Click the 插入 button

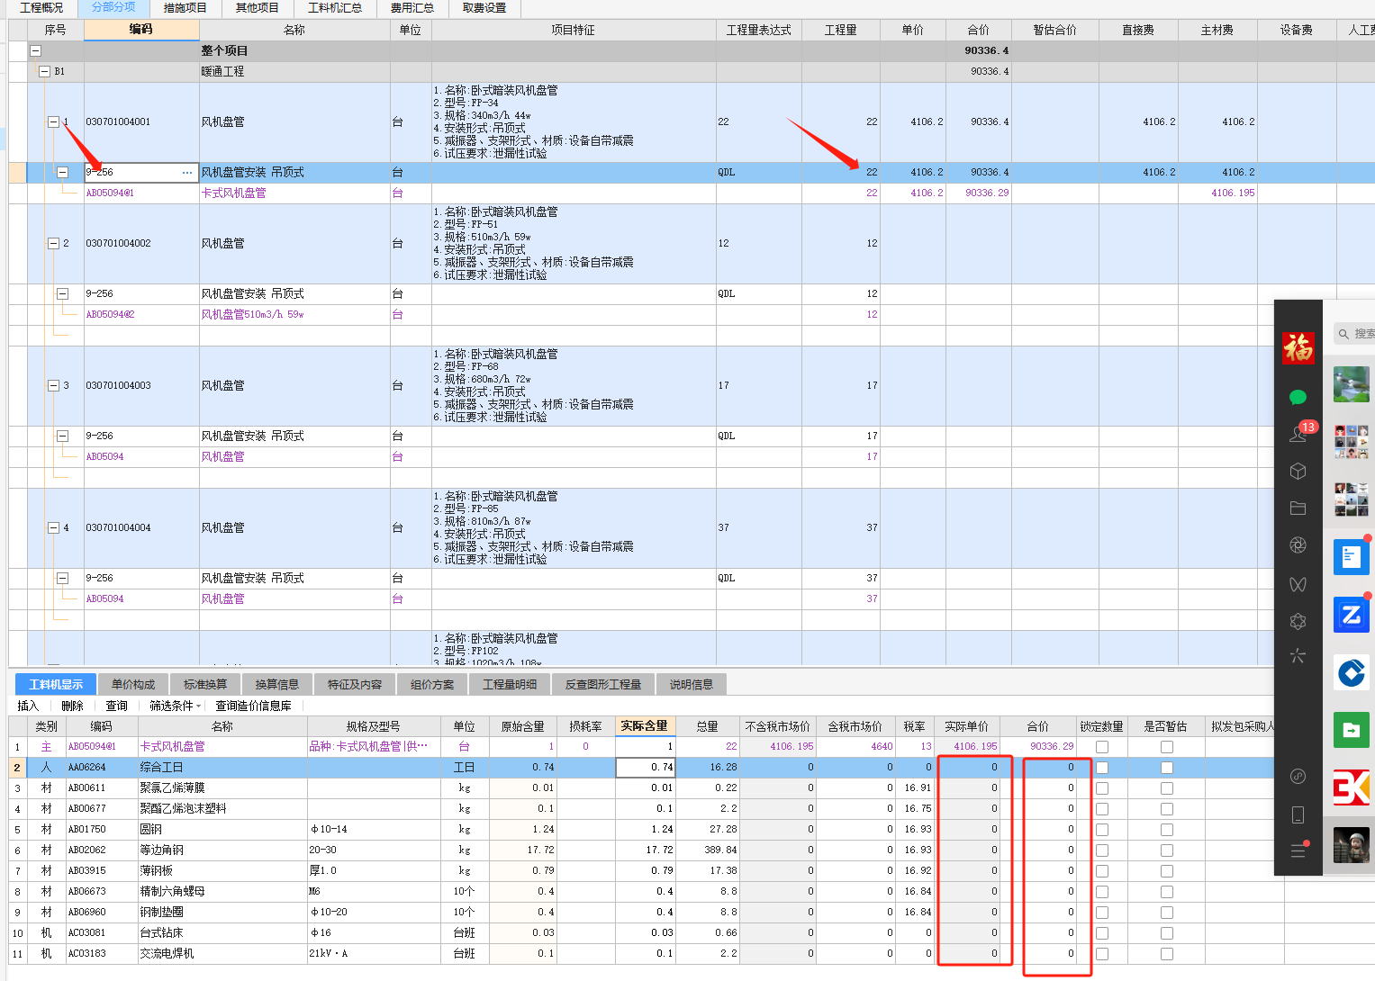(x=29, y=706)
